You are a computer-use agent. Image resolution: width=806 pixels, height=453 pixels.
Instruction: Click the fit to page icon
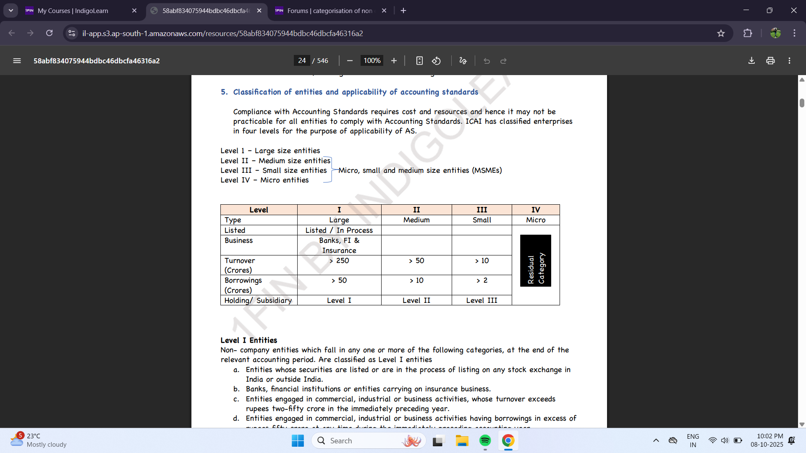[x=419, y=61]
